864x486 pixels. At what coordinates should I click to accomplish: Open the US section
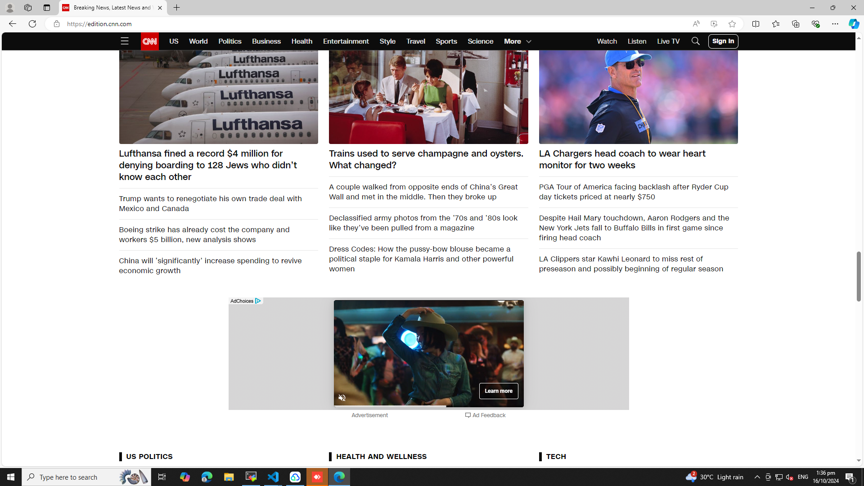coord(174,41)
